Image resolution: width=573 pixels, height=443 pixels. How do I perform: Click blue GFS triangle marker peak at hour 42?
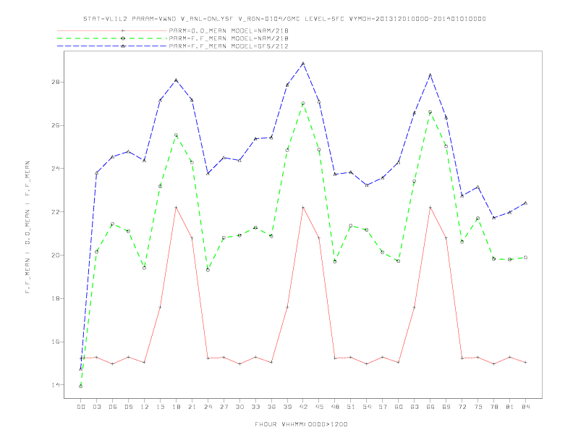pos(303,64)
